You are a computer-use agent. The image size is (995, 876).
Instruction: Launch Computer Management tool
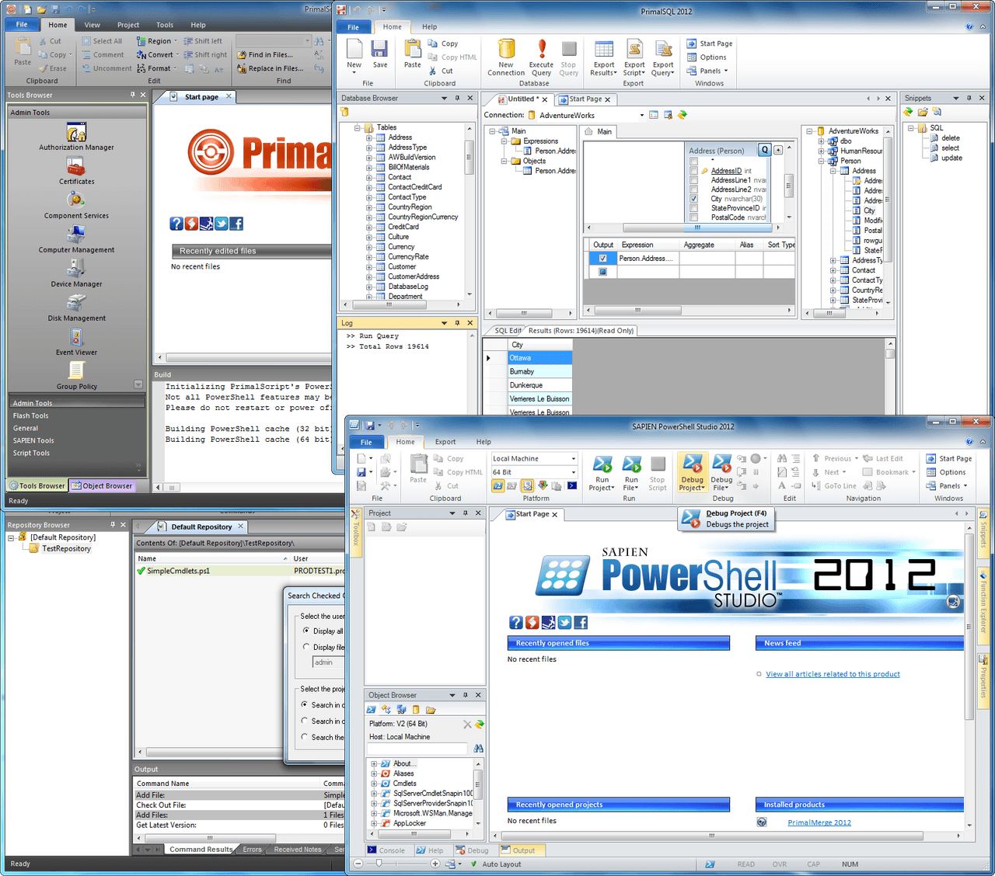click(76, 239)
